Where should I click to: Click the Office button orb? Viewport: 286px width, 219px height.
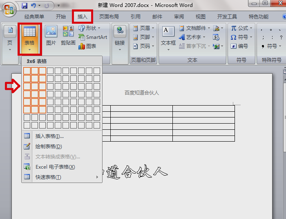pos(9,9)
